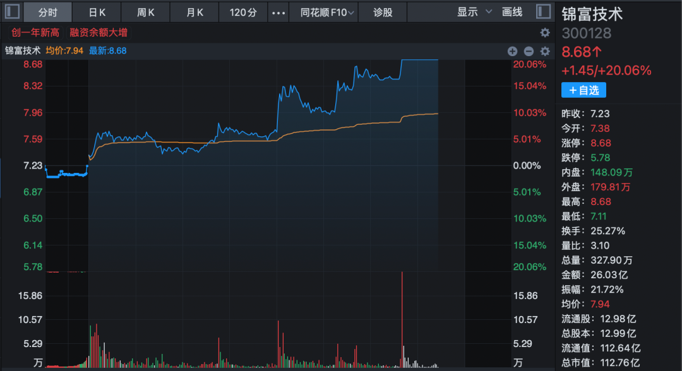Open the 创一年新高 tag
Viewport: 682px width, 371px height.
coord(35,32)
